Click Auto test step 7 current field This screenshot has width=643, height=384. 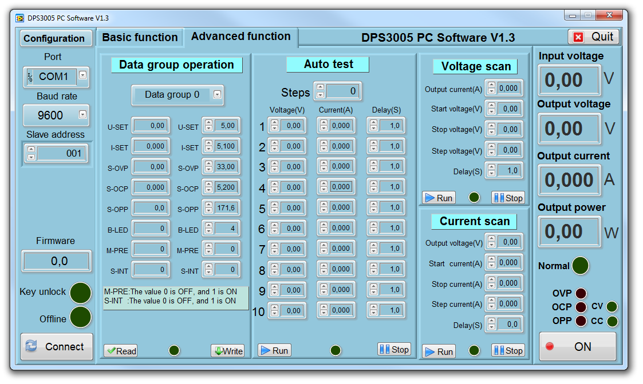click(341, 249)
